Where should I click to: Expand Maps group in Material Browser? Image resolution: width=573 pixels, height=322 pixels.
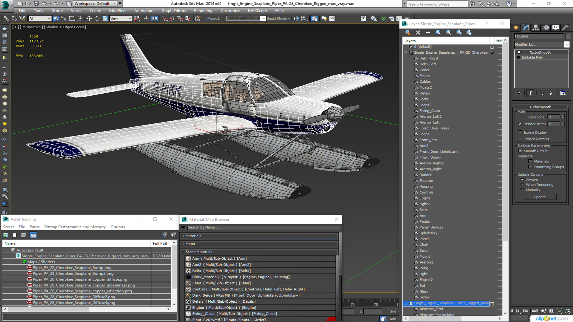183,244
